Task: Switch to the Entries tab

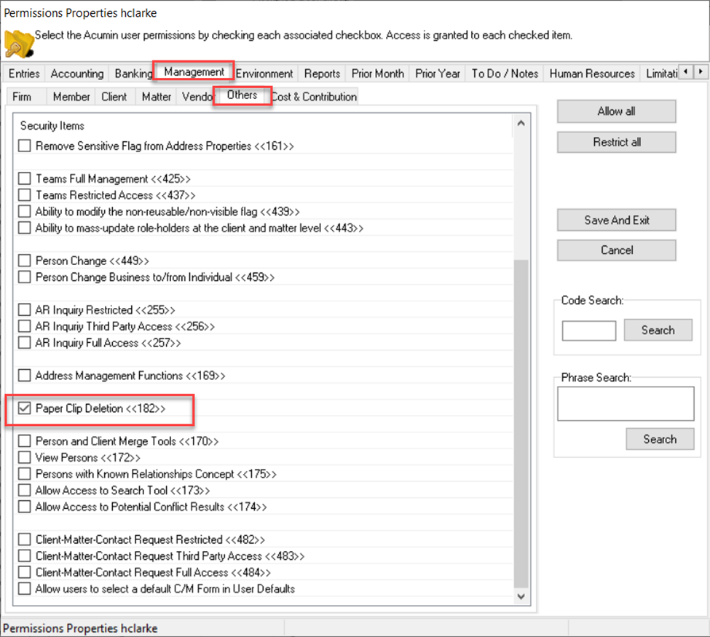Action: [24, 74]
